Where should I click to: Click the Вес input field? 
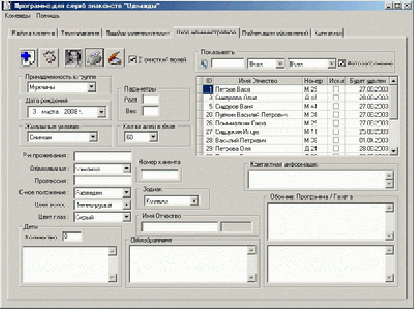[150, 111]
